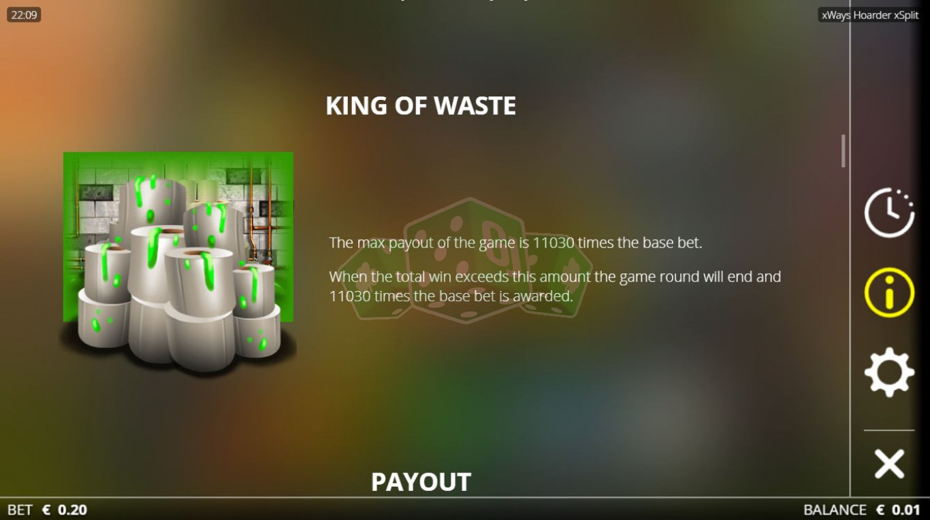Select the BET label in bottom bar
The height and width of the screenshot is (520, 930).
[x=20, y=510]
